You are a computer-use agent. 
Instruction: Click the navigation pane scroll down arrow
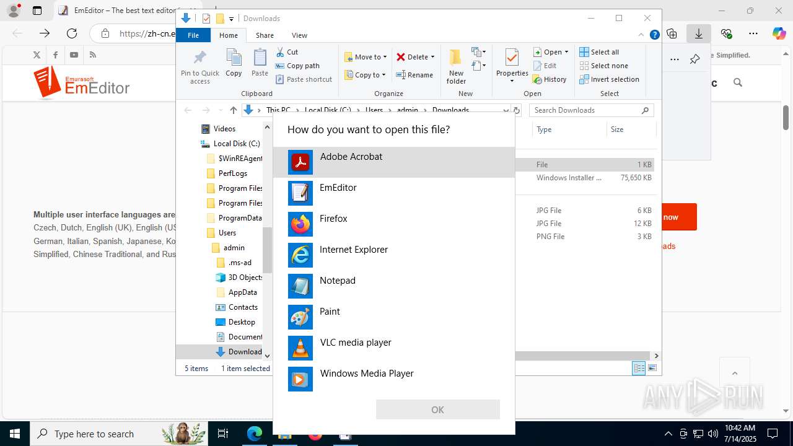pyautogui.click(x=267, y=356)
